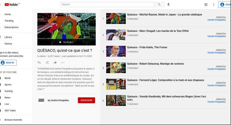This screenshot has width=231, height=125.
Task: Open Quèsaco Marc Chagall video title
Action: pyautogui.click(x=158, y=31)
